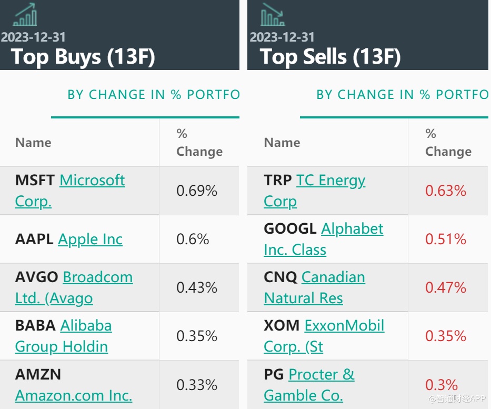The width and height of the screenshot is (491, 409).
Task: Open the TC Energy Corp link
Action: click(x=330, y=181)
